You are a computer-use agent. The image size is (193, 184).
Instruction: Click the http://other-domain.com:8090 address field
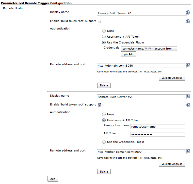[x=142, y=152]
